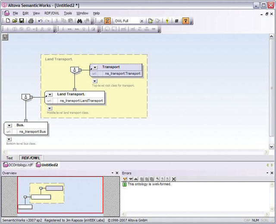Open a file using the folder icon

(x=15, y=21)
